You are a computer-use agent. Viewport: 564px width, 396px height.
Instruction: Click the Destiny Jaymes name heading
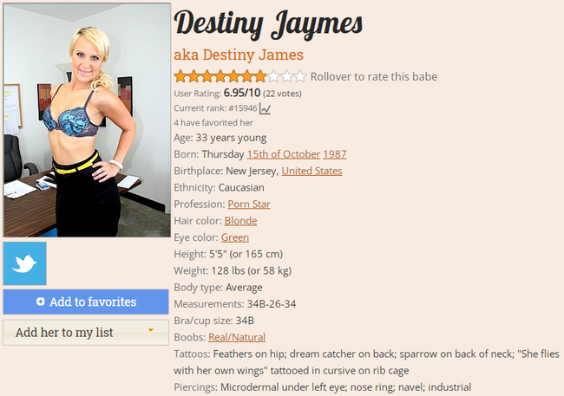[268, 24]
